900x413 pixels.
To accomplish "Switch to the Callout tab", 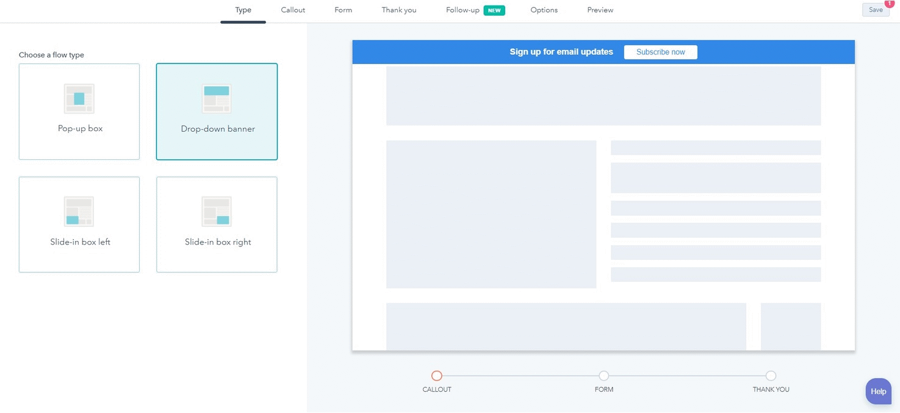I will pyautogui.click(x=293, y=10).
